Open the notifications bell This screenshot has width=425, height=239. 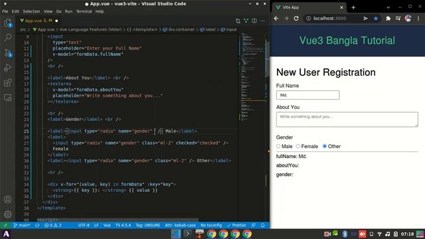pyautogui.click(x=263, y=225)
